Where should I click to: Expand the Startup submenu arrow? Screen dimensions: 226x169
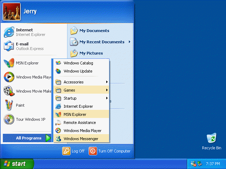(107, 98)
